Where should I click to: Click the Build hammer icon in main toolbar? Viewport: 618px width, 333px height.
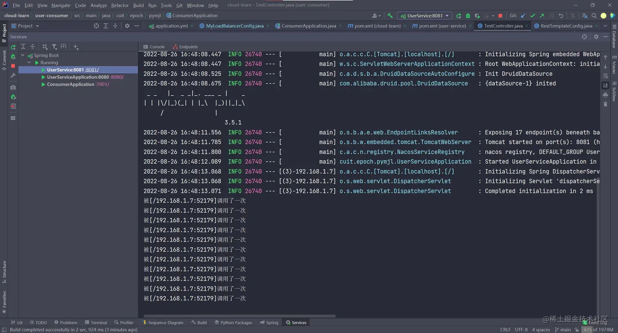(390, 16)
